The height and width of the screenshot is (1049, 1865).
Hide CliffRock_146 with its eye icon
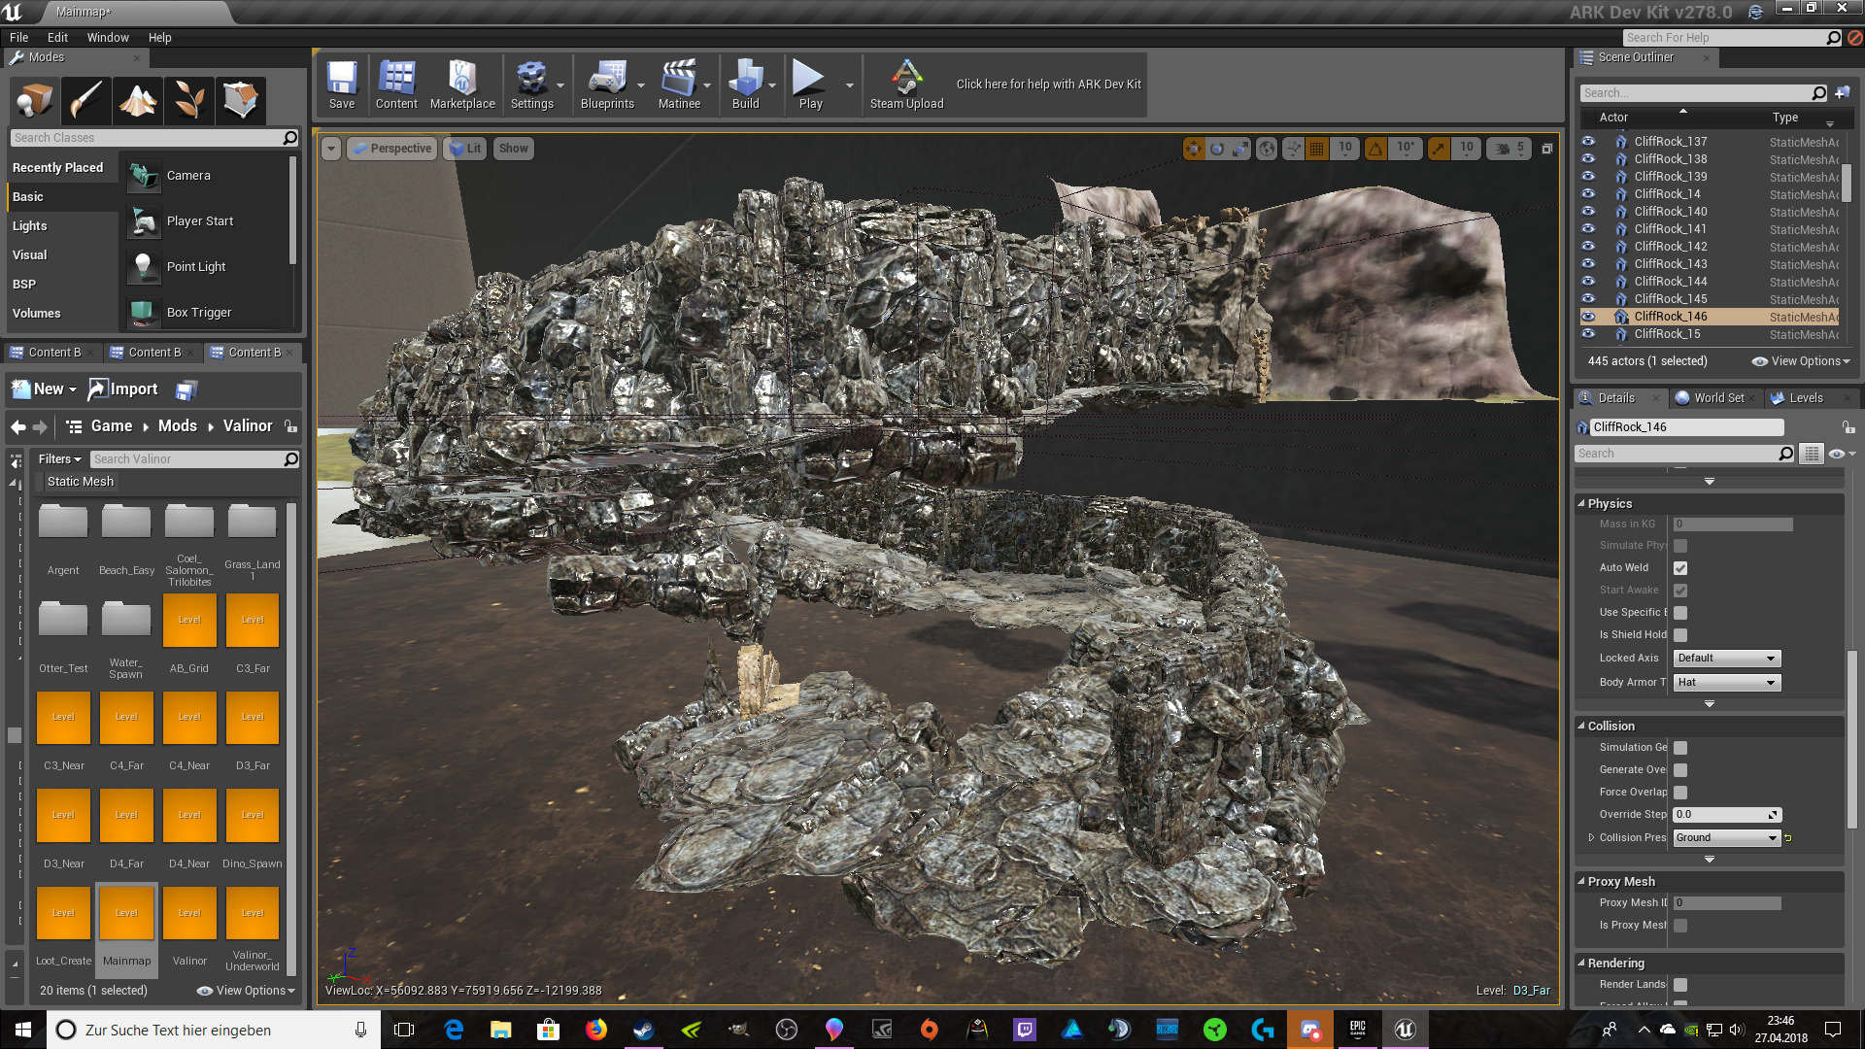pos(1588,317)
